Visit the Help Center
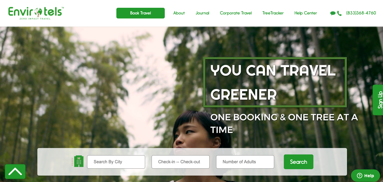Viewport: 383px width, 182px height. pos(306,13)
